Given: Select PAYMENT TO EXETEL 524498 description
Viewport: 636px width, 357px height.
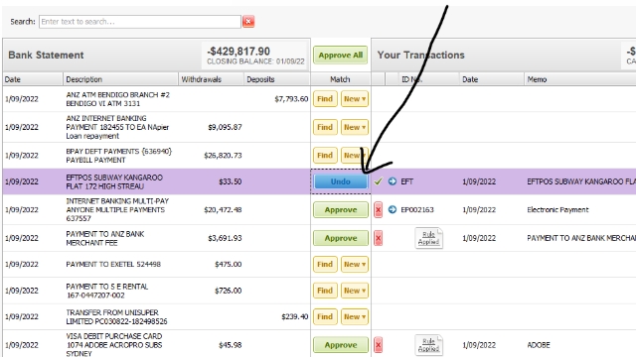Looking at the screenshot, I should [113, 265].
